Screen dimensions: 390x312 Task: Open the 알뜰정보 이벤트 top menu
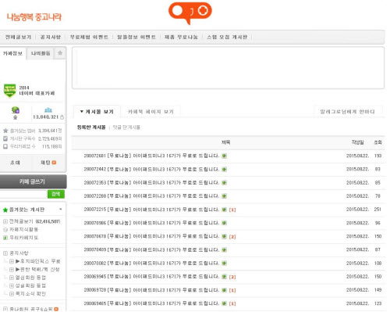point(136,37)
